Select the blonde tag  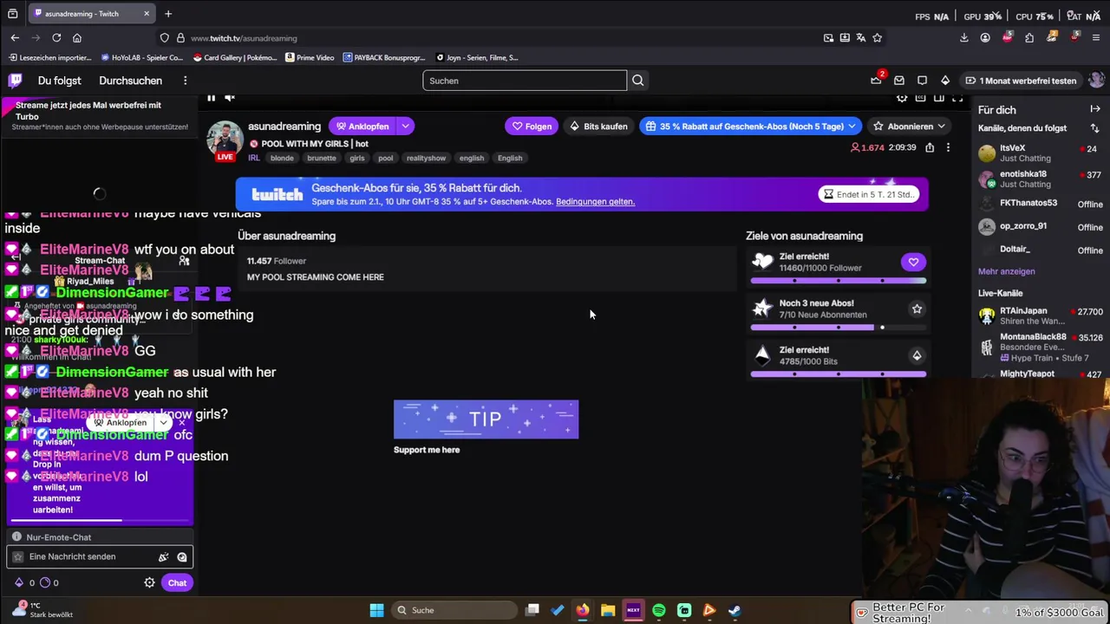coord(282,158)
